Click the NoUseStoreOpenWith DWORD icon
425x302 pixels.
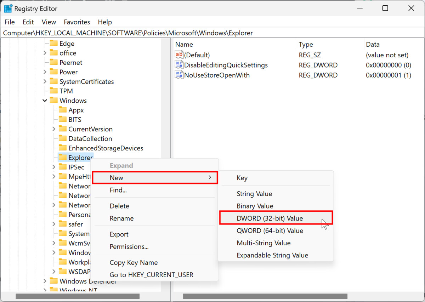[179, 75]
